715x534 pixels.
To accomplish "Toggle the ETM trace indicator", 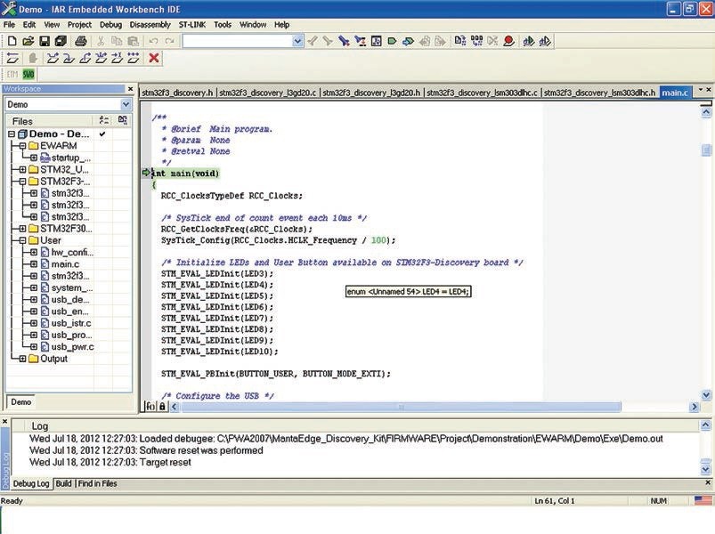I will pos(12,74).
